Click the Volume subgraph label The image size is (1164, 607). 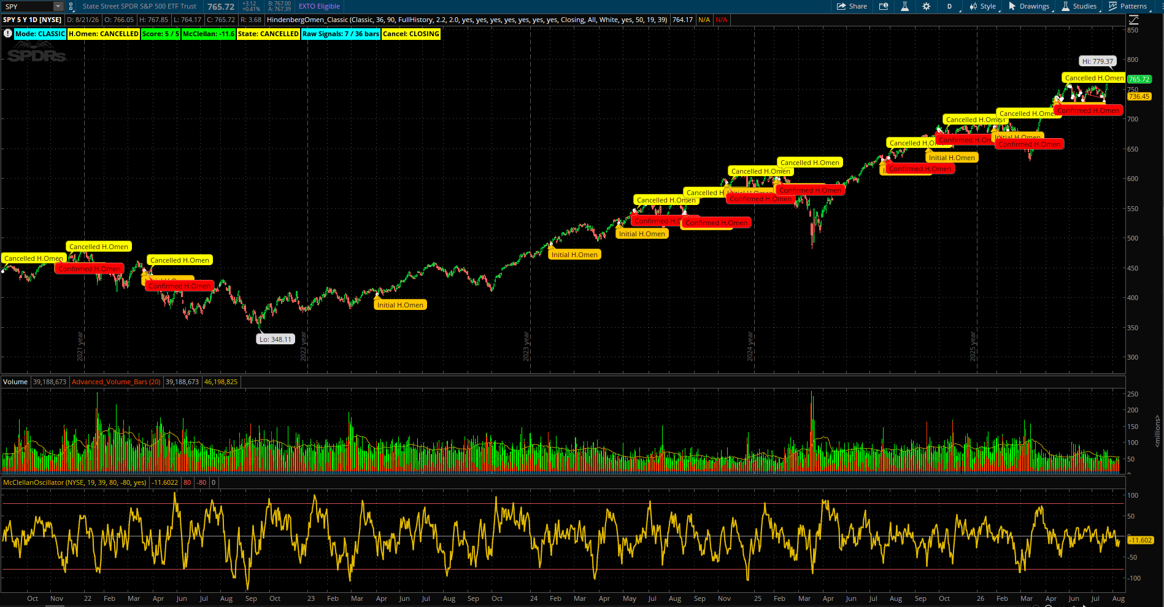coord(15,382)
